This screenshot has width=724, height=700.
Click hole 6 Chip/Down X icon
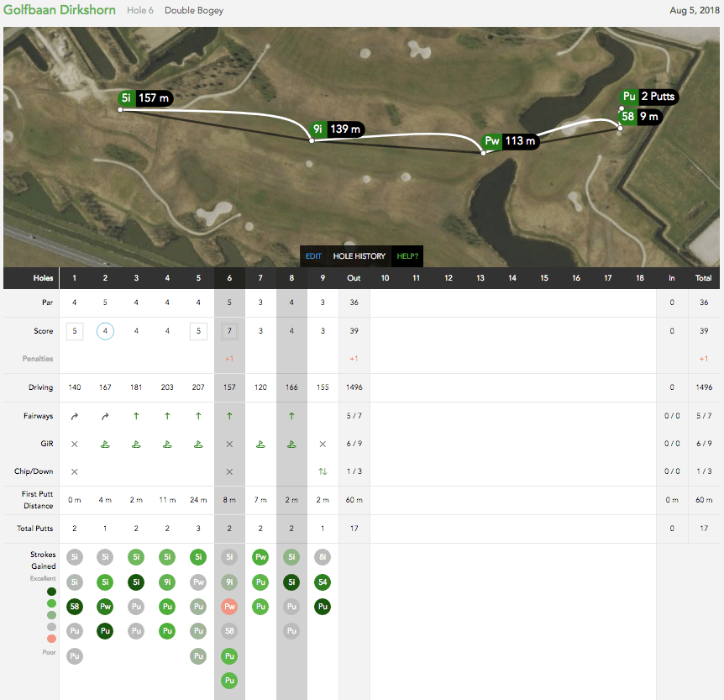tap(229, 471)
